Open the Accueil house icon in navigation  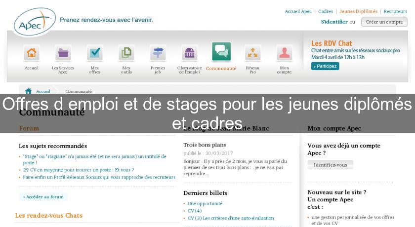pyautogui.click(x=32, y=53)
